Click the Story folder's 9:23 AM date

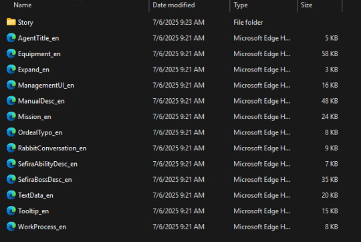point(178,22)
